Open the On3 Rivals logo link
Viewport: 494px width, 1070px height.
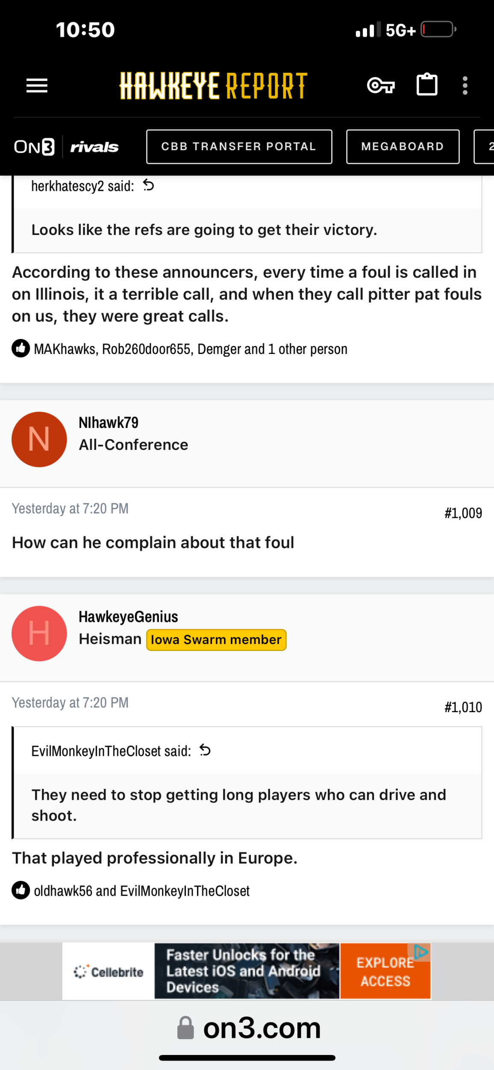click(x=66, y=147)
